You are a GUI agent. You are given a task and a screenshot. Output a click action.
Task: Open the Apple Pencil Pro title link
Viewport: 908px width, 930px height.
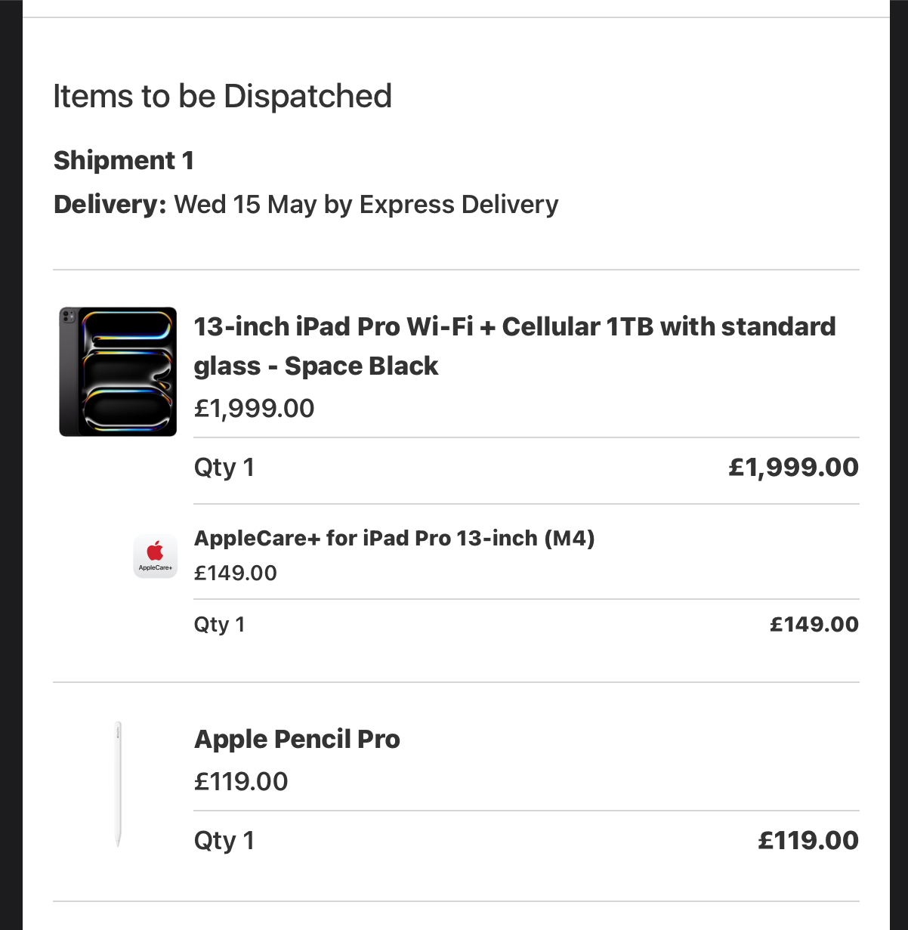click(297, 739)
